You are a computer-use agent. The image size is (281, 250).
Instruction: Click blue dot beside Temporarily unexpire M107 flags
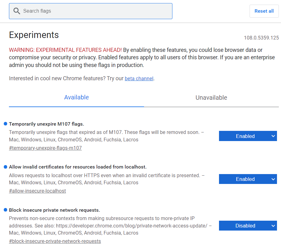(5, 124)
